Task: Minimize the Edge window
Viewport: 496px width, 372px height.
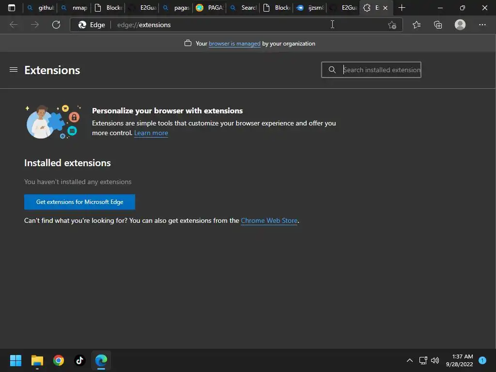Action: (440, 8)
